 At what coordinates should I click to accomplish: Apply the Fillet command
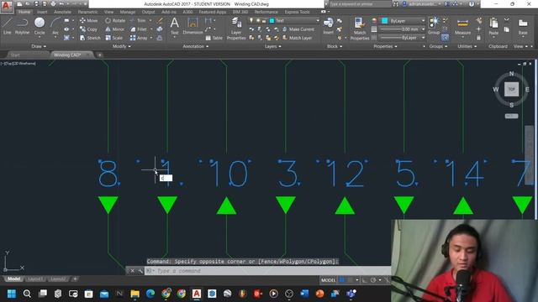coord(139,29)
